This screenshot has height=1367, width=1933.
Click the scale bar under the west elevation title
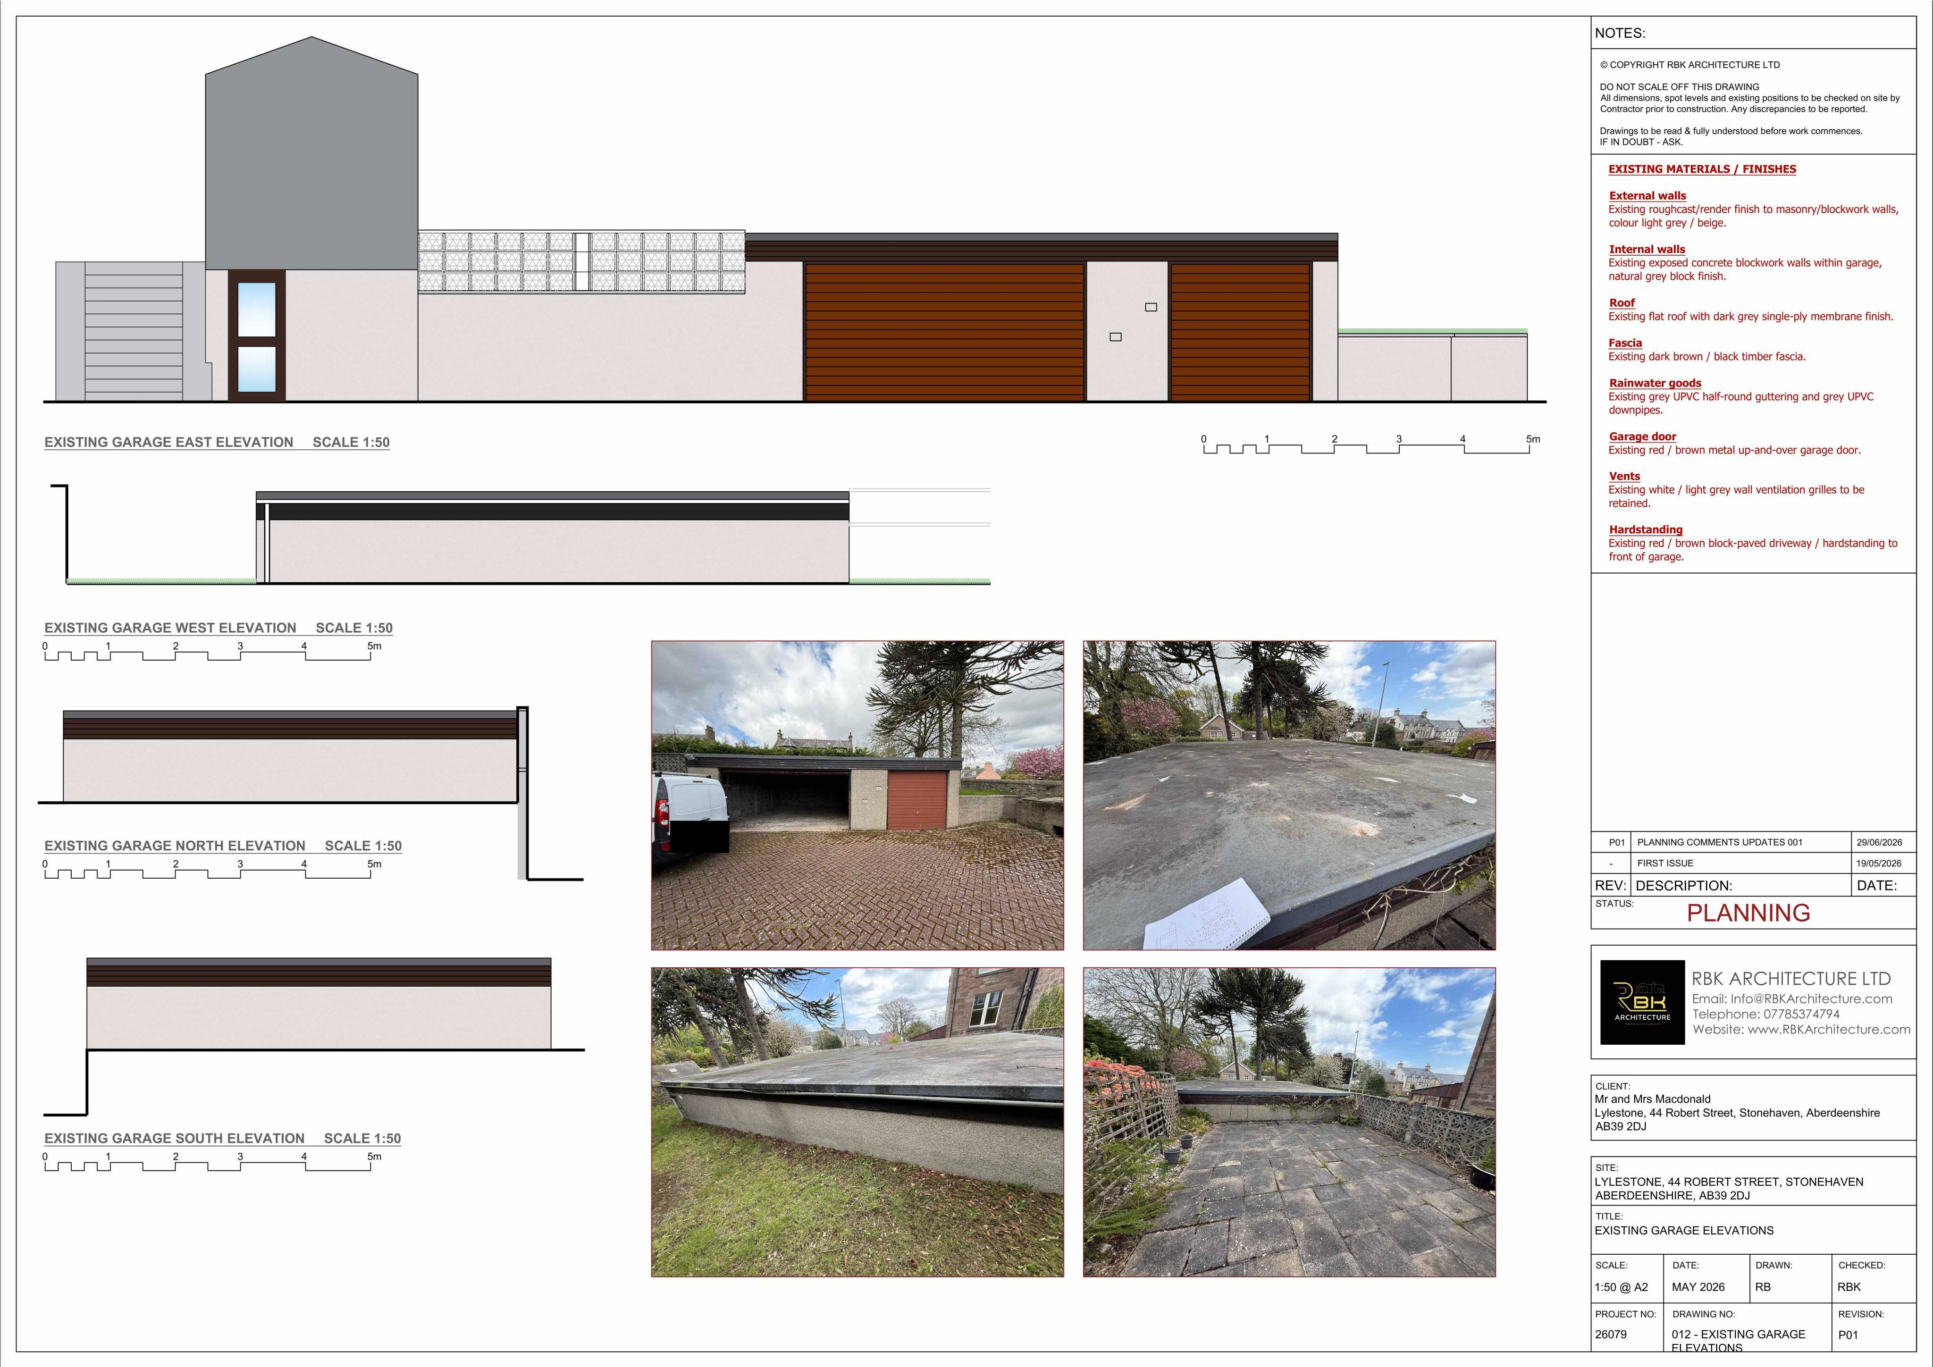click(212, 652)
